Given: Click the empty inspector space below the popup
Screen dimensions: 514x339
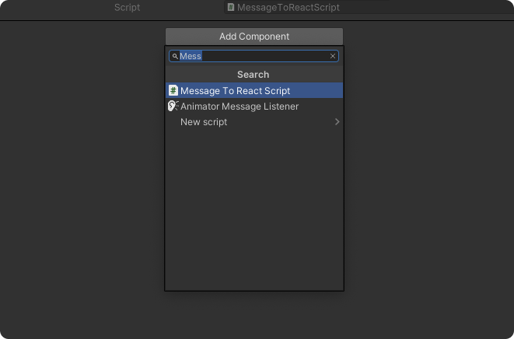Looking at the screenshot, I should (254, 315).
